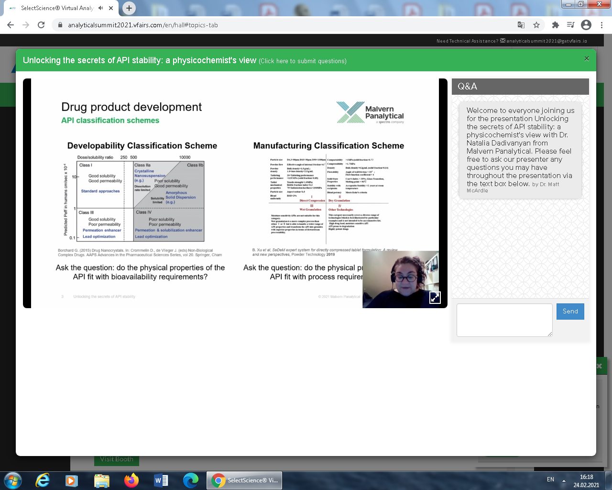Expand the presenter video to fullscreen
Viewport: 612px width, 490px height.
[435, 297]
